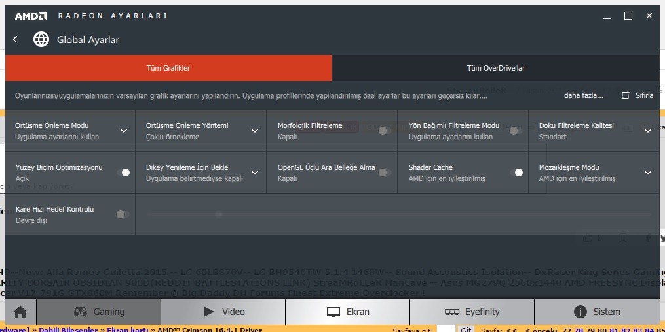Open the Gaming tab
The height and width of the screenshot is (332, 665).
(x=99, y=312)
